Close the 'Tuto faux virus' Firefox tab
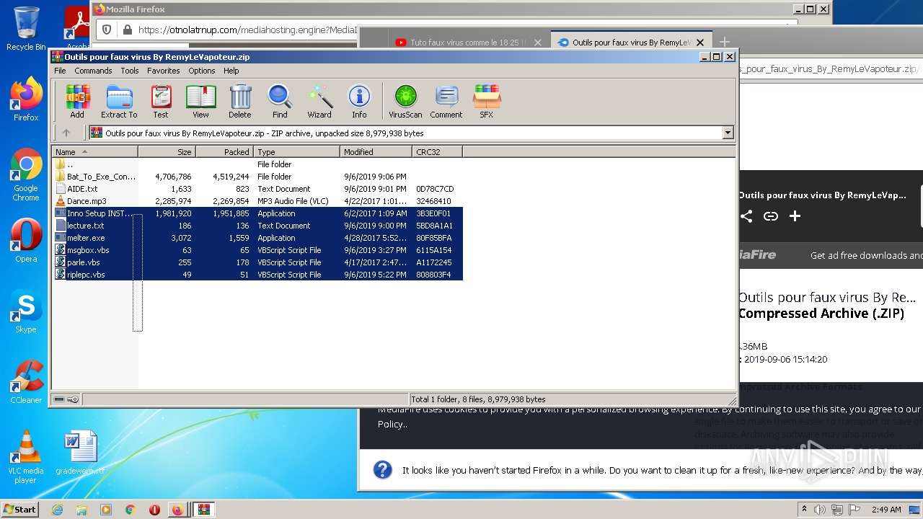The width and height of the screenshot is (923, 519). coord(537,43)
